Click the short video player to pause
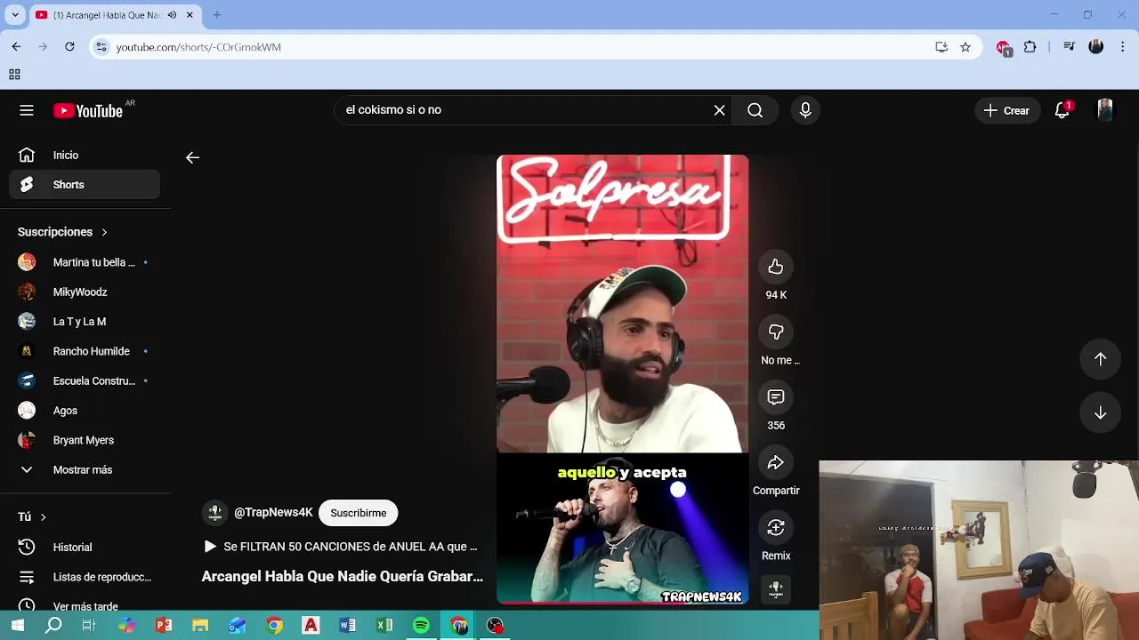This screenshot has height=640, width=1139. (622, 380)
